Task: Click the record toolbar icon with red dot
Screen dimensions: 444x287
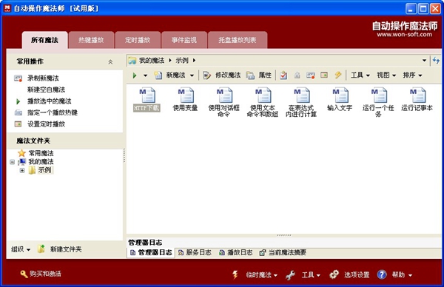Action: pyautogui.click(x=310, y=75)
